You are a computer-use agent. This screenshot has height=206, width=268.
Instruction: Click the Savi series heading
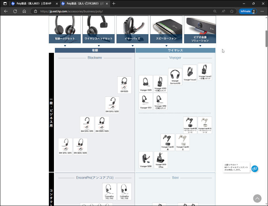tap(175, 178)
